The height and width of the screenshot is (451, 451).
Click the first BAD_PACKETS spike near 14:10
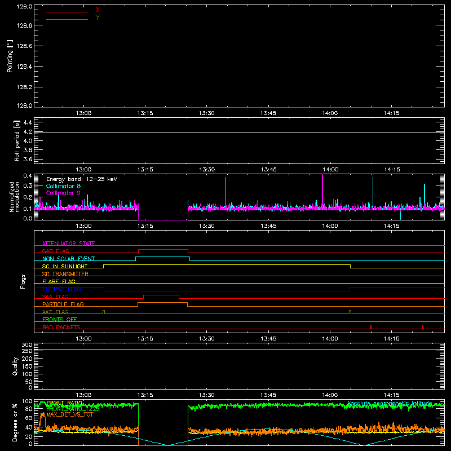(371, 327)
